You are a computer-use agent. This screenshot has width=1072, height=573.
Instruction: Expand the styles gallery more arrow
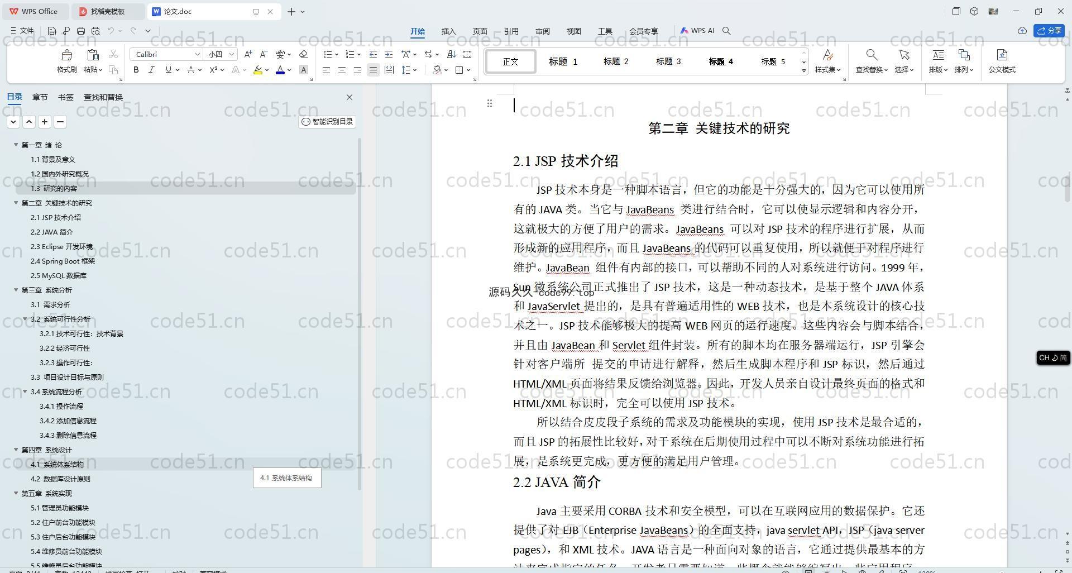[x=804, y=70]
